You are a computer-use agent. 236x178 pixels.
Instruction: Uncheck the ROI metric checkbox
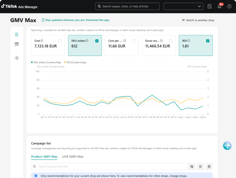(x=208, y=41)
